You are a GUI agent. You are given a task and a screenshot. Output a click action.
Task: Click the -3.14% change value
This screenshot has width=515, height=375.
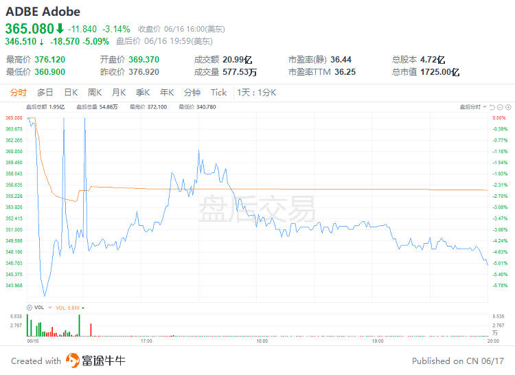point(116,30)
